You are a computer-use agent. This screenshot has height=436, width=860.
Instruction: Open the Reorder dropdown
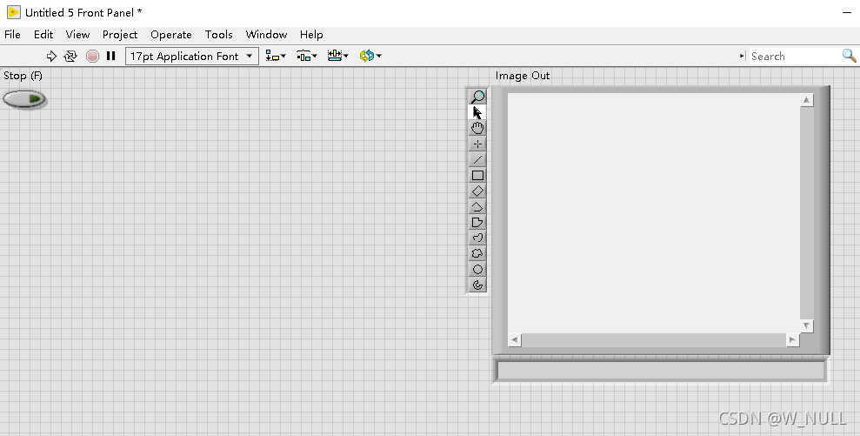[370, 56]
